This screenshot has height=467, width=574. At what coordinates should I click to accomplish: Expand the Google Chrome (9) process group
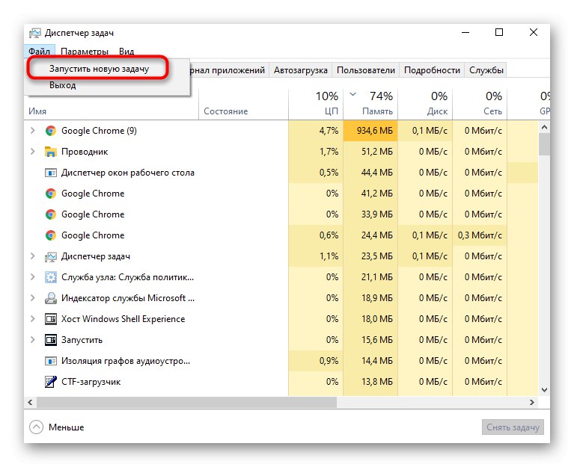coord(32,131)
